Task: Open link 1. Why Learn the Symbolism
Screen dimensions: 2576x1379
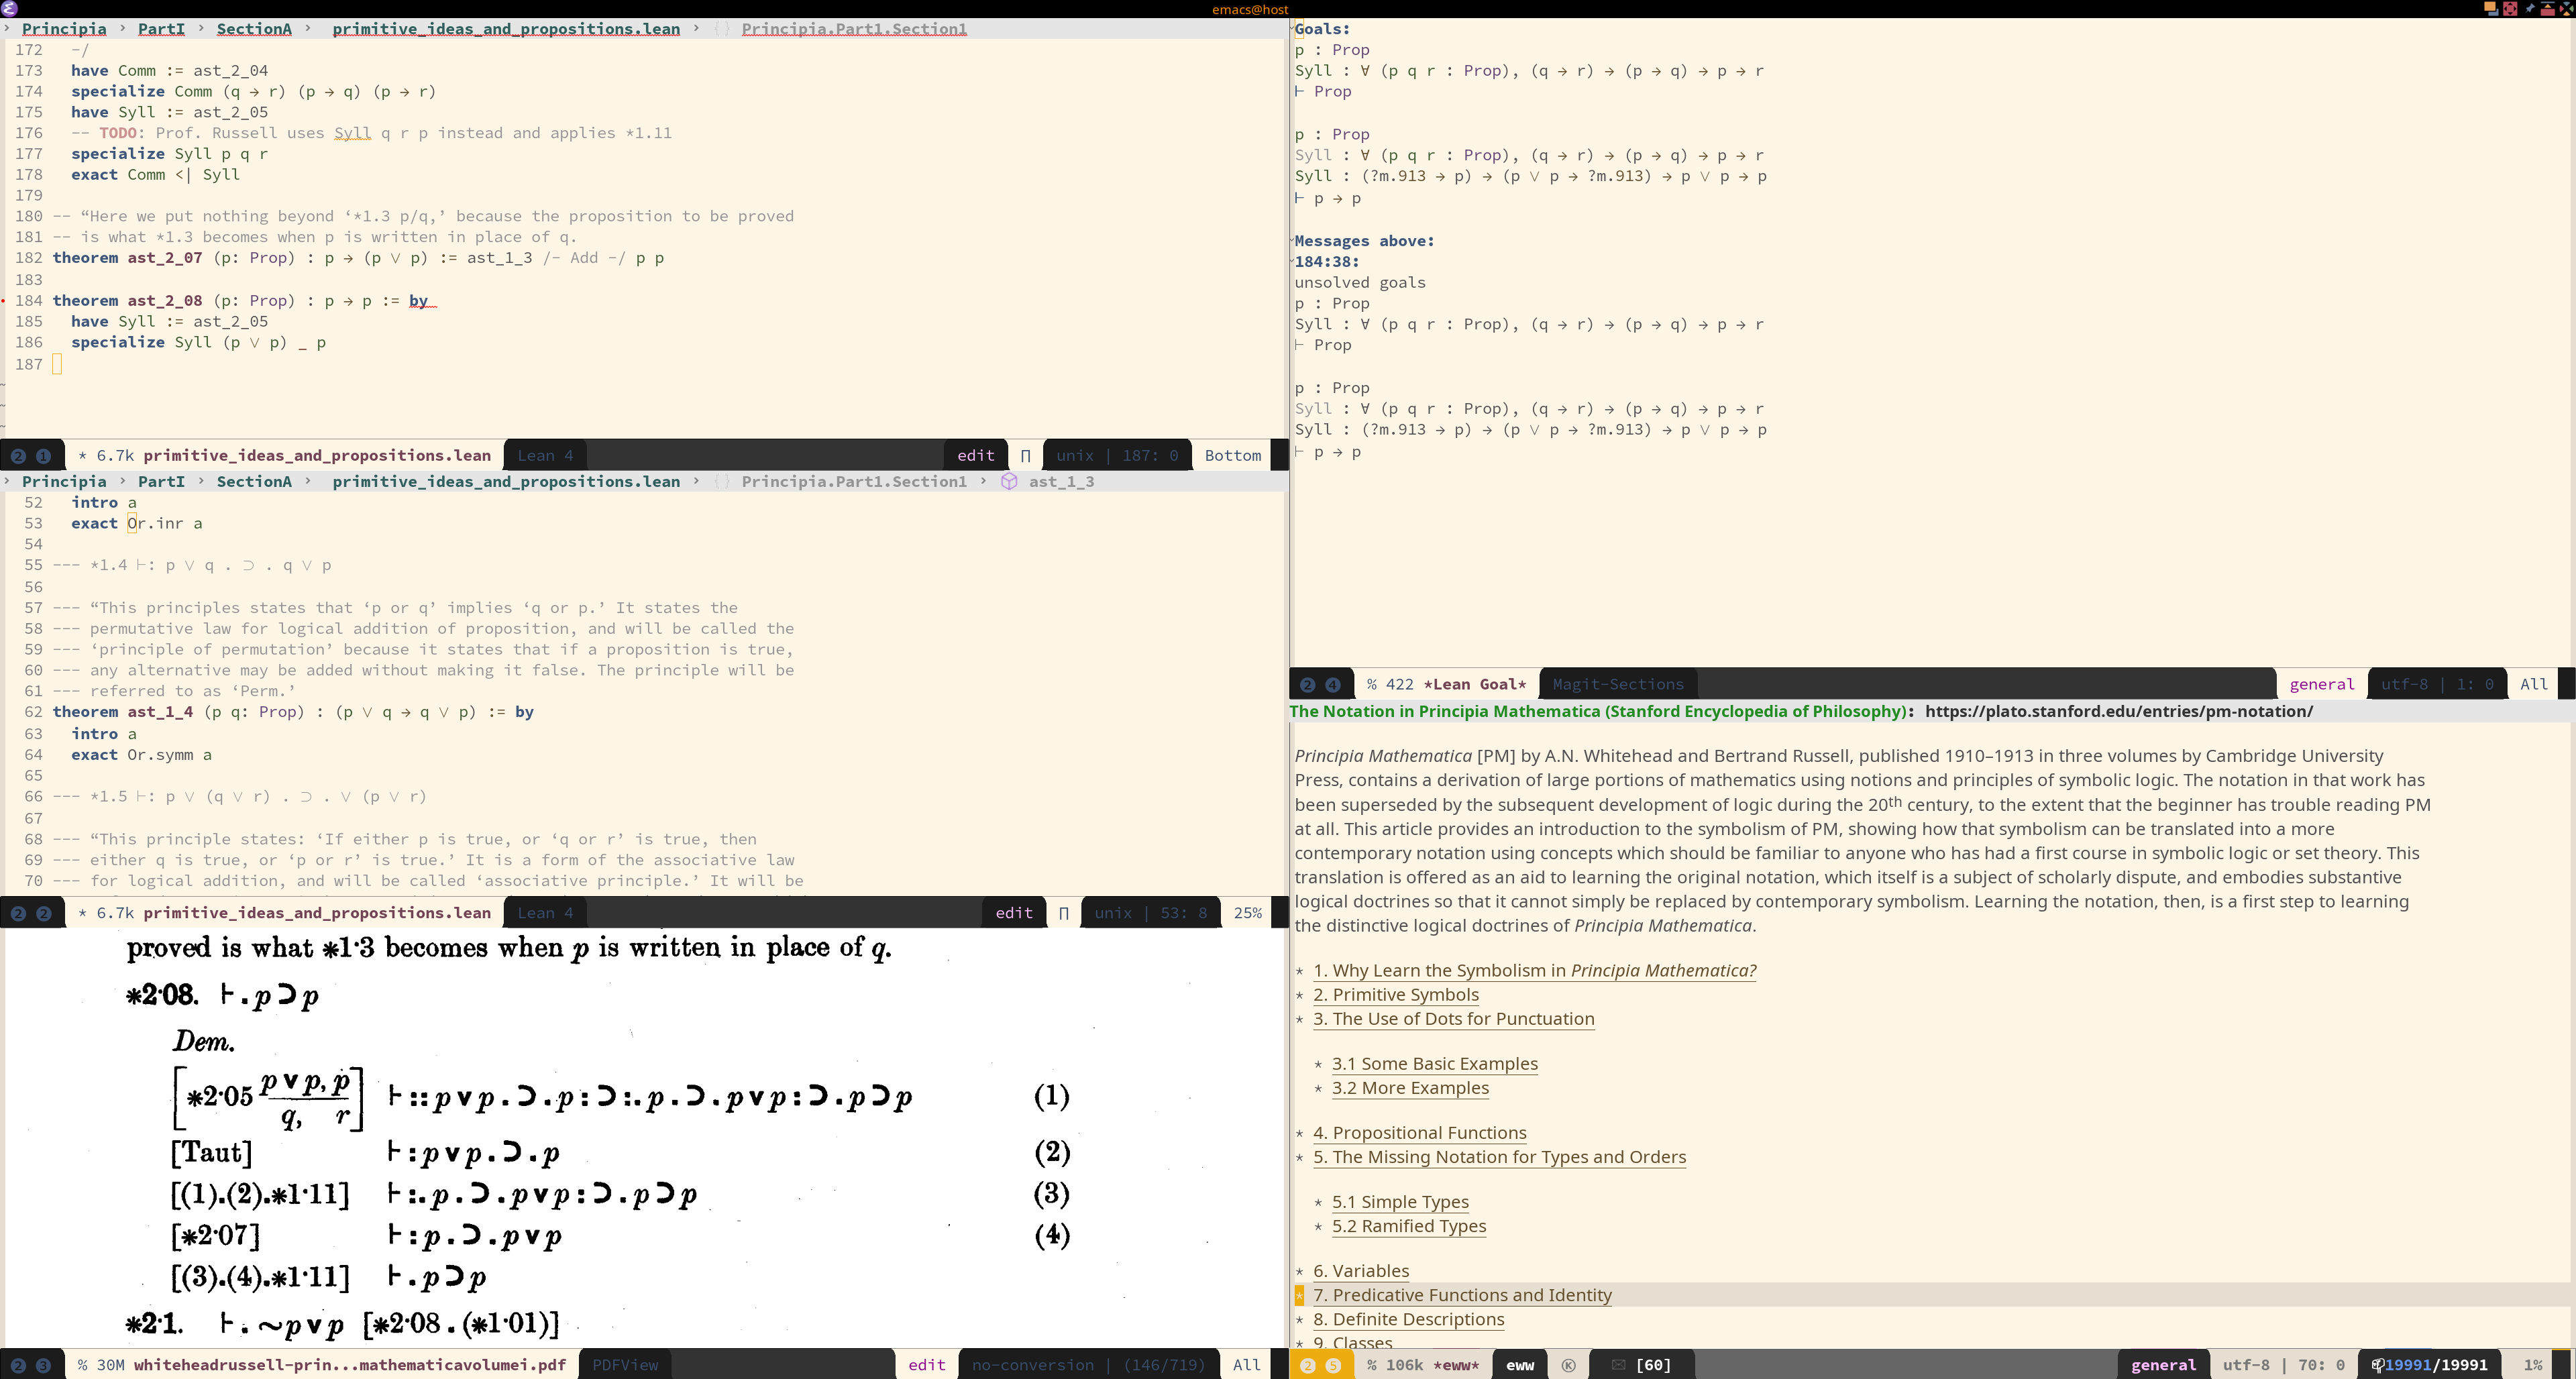Action: [1534, 970]
